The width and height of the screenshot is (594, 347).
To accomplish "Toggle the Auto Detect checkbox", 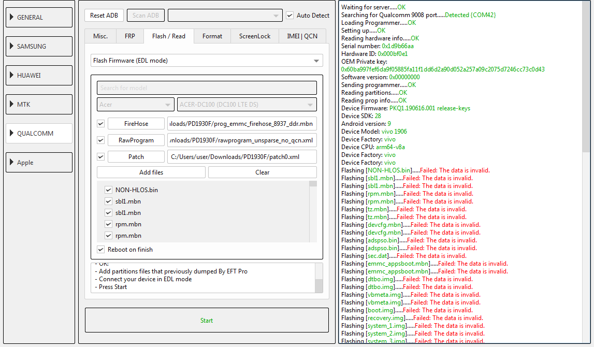I will [x=290, y=16].
